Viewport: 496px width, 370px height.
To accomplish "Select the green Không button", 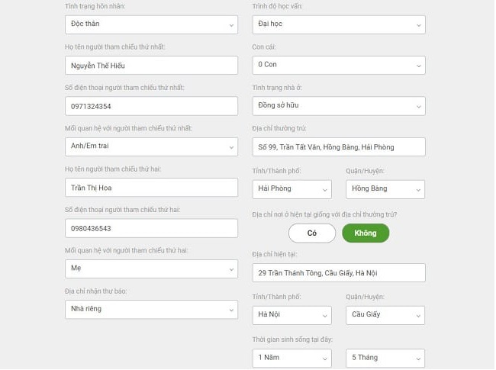I will pos(366,233).
